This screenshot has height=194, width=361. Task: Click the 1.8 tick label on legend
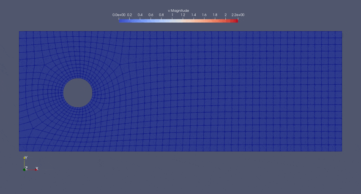click(215, 15)
